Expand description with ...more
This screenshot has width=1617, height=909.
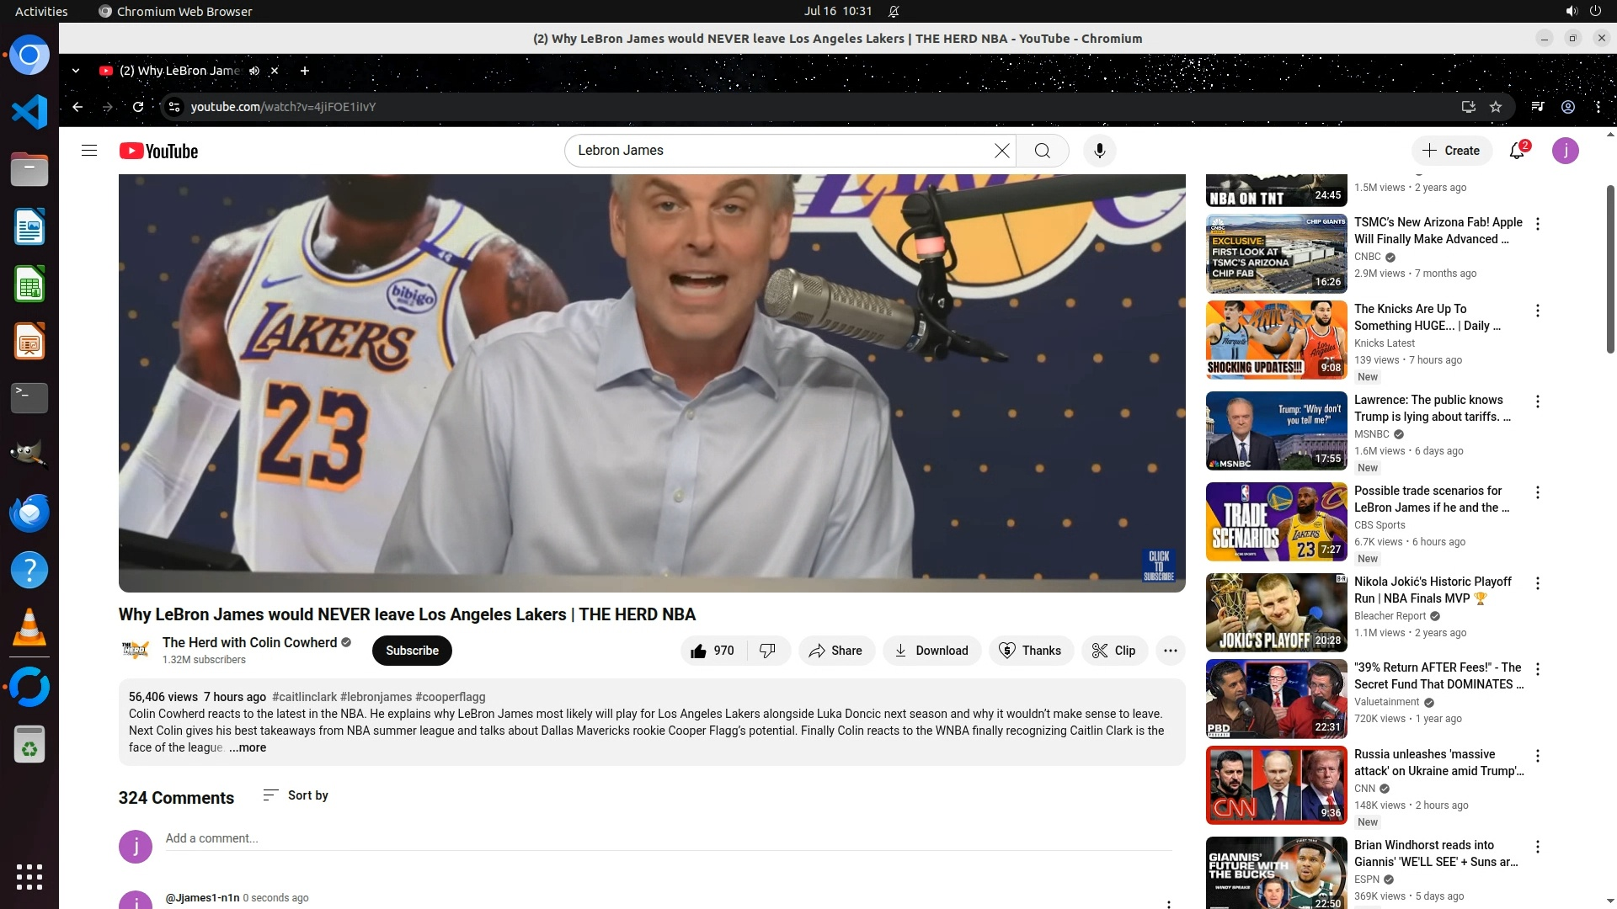(248, 747)
